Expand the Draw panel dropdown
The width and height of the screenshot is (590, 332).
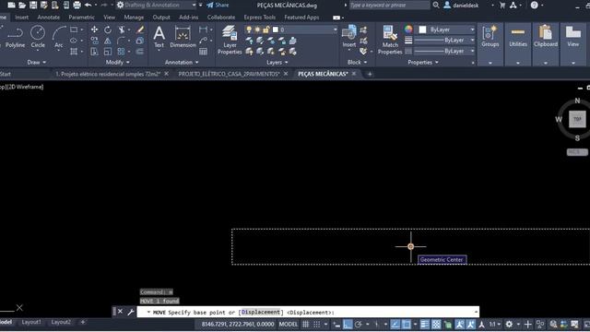coord(37,62)
